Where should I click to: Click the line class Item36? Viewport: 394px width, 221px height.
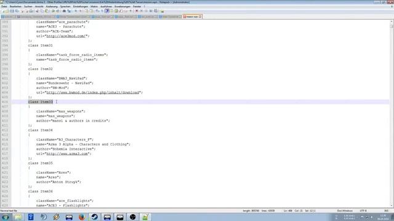41,192
